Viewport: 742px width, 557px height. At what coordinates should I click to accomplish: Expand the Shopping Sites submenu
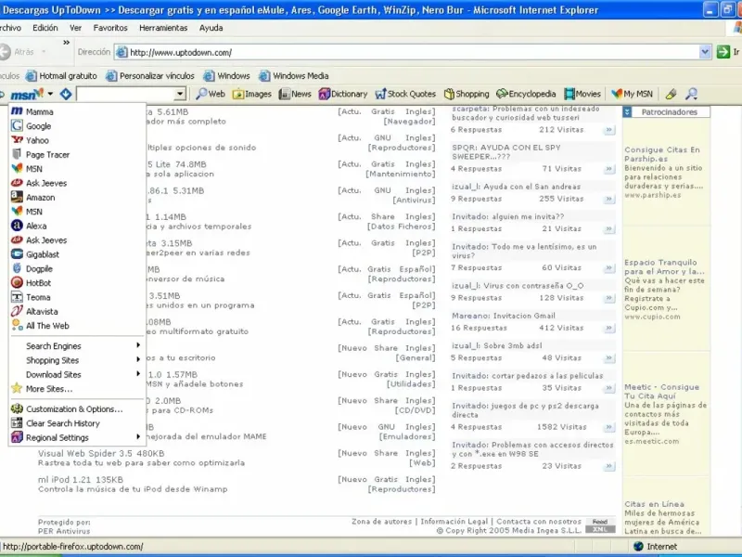77,360
